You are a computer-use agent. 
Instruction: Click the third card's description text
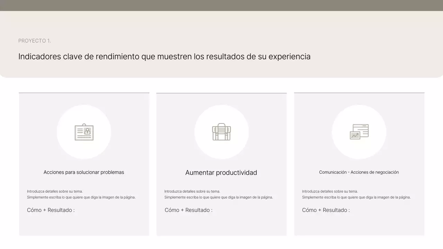click(x=356, y=194)
